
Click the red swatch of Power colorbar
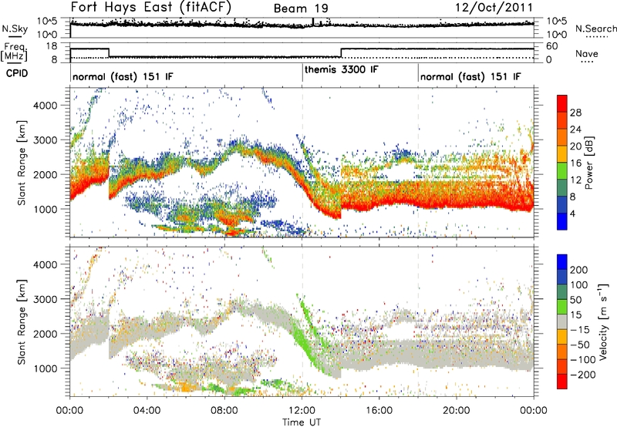pyautogui.click(x=562, y=102)
